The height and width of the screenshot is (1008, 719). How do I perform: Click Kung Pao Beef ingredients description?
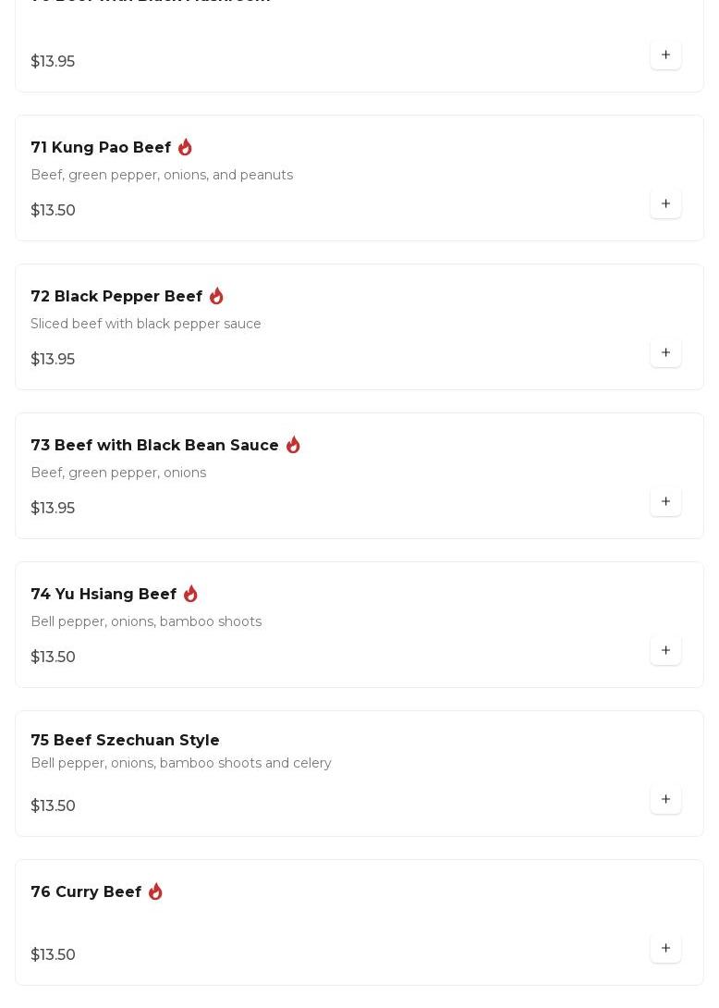coord(162,175)
